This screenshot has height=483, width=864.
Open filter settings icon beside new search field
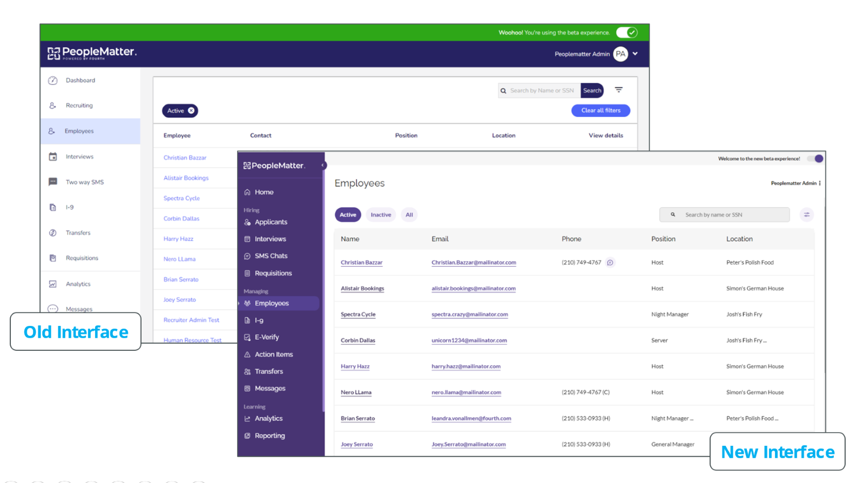807,215
